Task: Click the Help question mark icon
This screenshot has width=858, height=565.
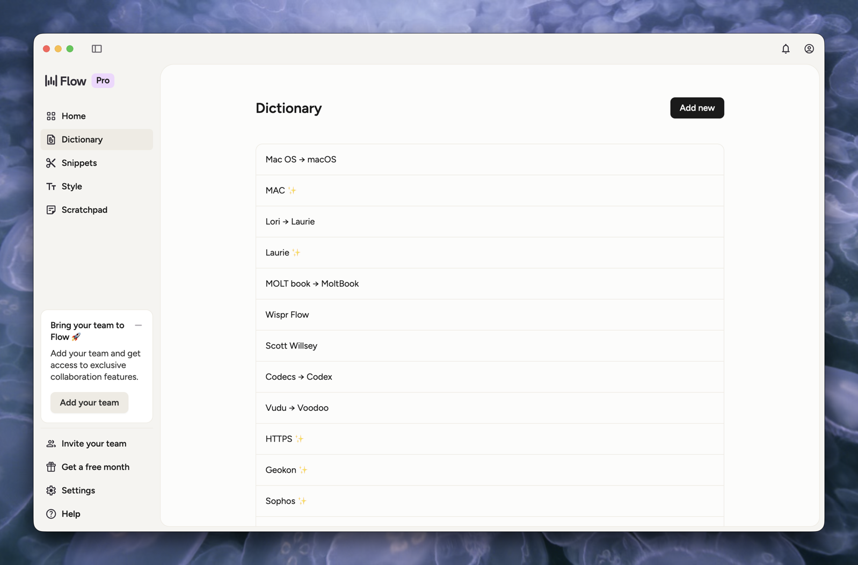Action: coord(51,514)
